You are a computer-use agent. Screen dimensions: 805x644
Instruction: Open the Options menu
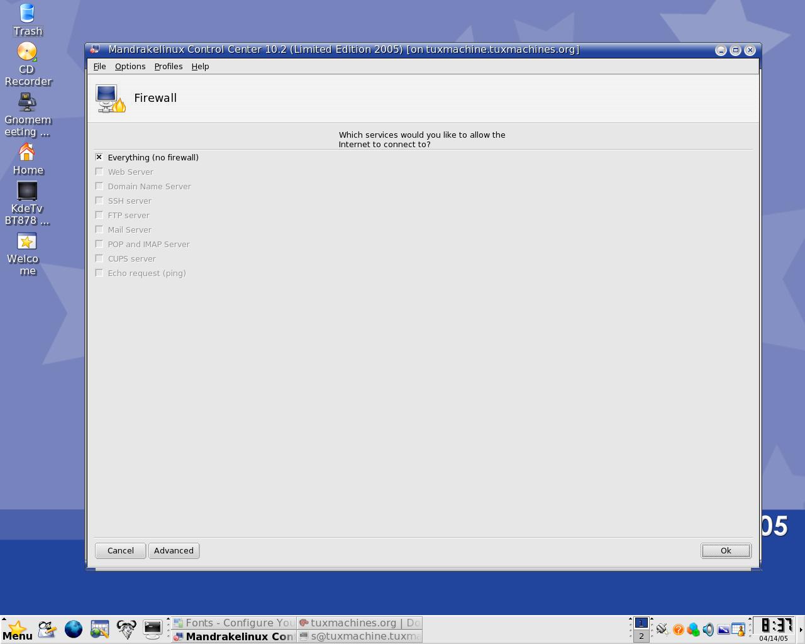(x=130, y=66)
